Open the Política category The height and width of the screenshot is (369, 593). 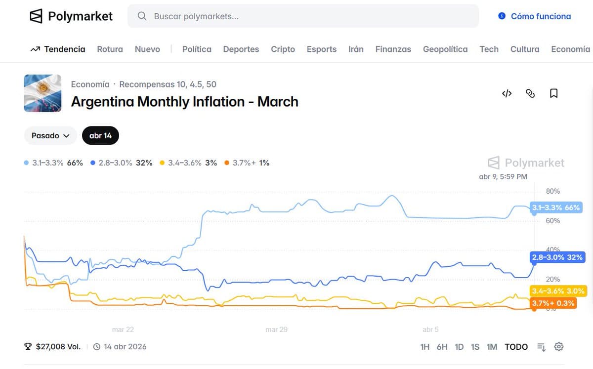tap(197, 49)
